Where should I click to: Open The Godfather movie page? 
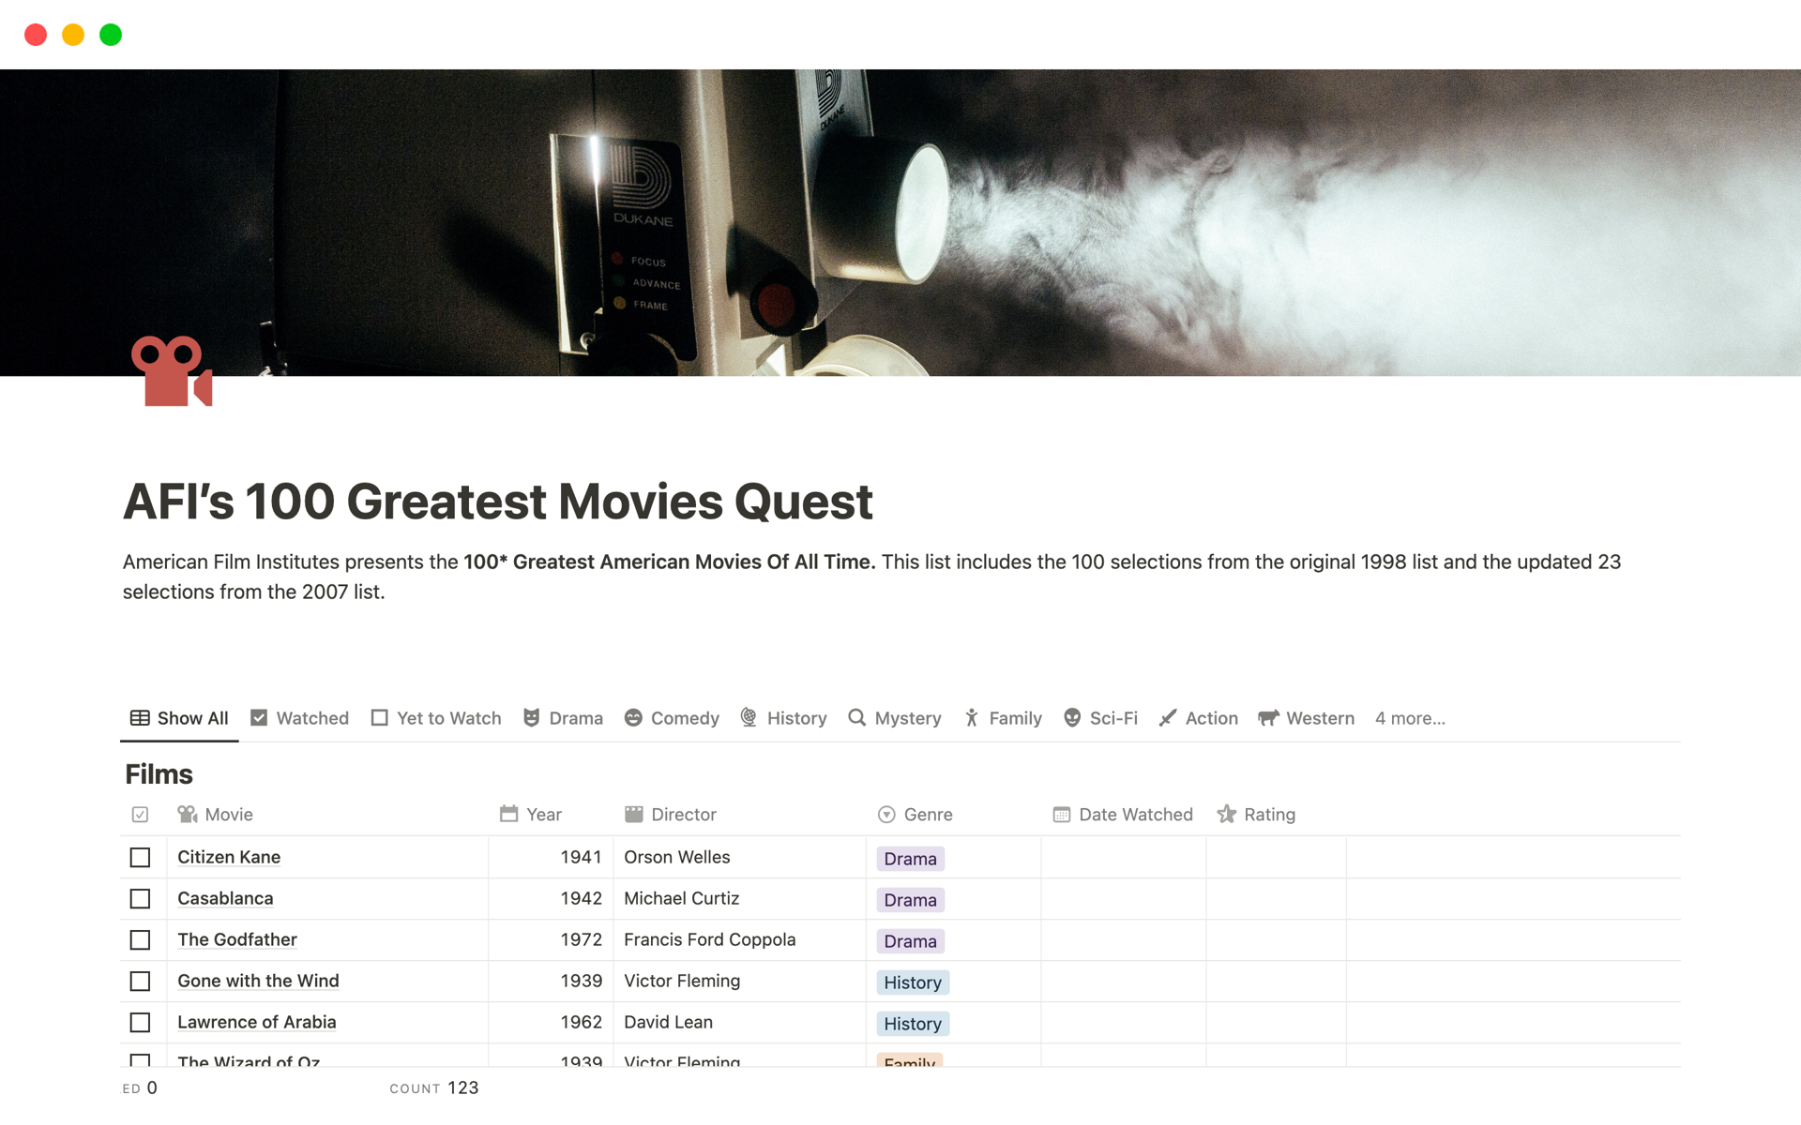click(x=236, y=939)
